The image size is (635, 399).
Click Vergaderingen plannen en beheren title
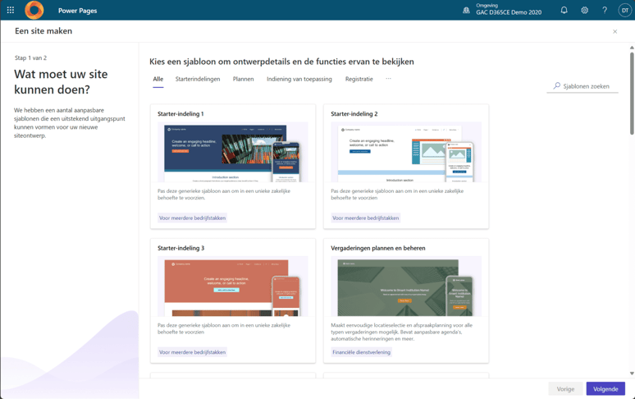[x=378, y=248]
